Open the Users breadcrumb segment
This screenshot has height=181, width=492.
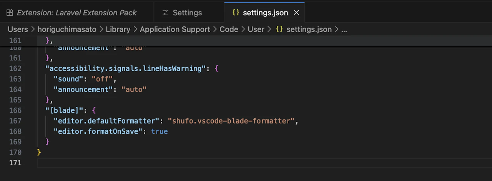pos(18,29)
